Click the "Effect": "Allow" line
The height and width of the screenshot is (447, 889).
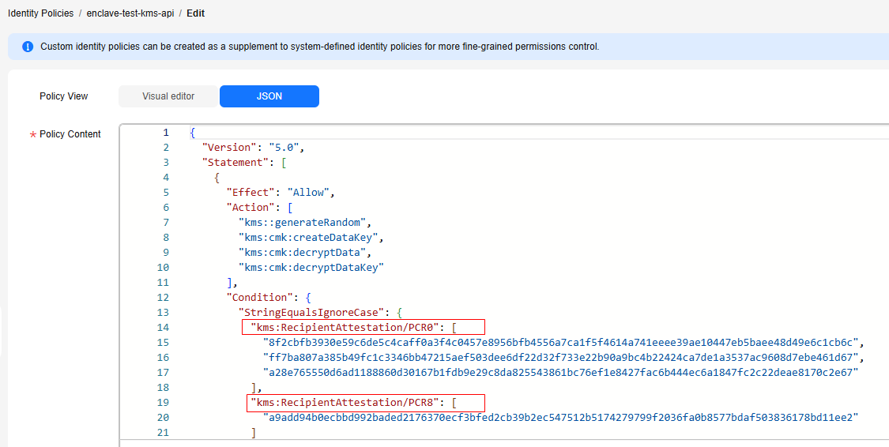[x=281, y=192]
